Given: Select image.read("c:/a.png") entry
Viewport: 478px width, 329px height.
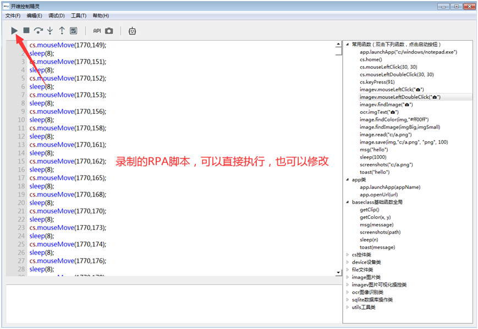Looking at the screenshot, I should (x=386, y=134).
